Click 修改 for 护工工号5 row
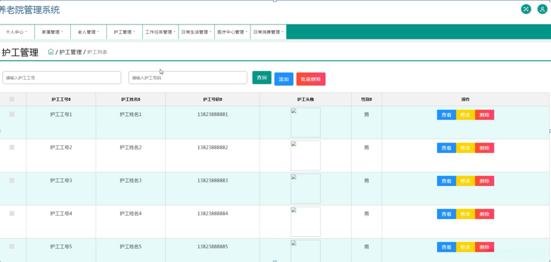Viewport: 551px width, 262px height. [x=465, y=247]
